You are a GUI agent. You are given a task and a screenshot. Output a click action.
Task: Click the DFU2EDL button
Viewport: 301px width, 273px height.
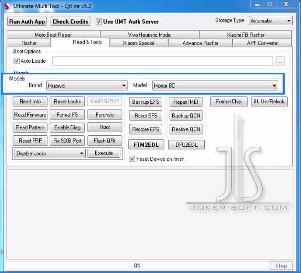[x=186, y=145]
